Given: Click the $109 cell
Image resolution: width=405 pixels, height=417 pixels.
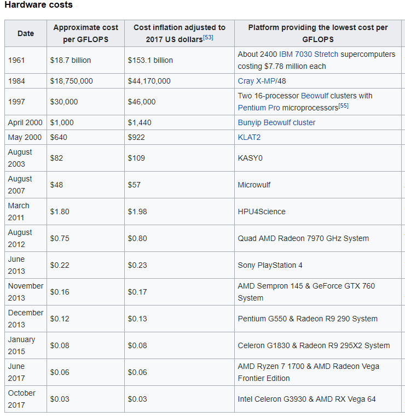Looking at the screenshot, I should click(179, 158).
